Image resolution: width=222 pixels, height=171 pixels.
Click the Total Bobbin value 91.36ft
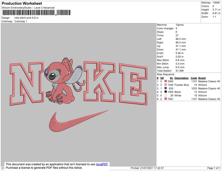(179, 71)
